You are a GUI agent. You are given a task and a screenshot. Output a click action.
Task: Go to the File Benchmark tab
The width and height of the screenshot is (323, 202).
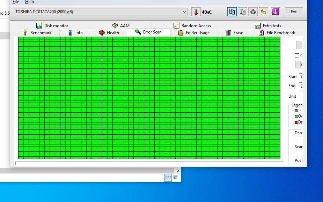(x=277, y=32)
